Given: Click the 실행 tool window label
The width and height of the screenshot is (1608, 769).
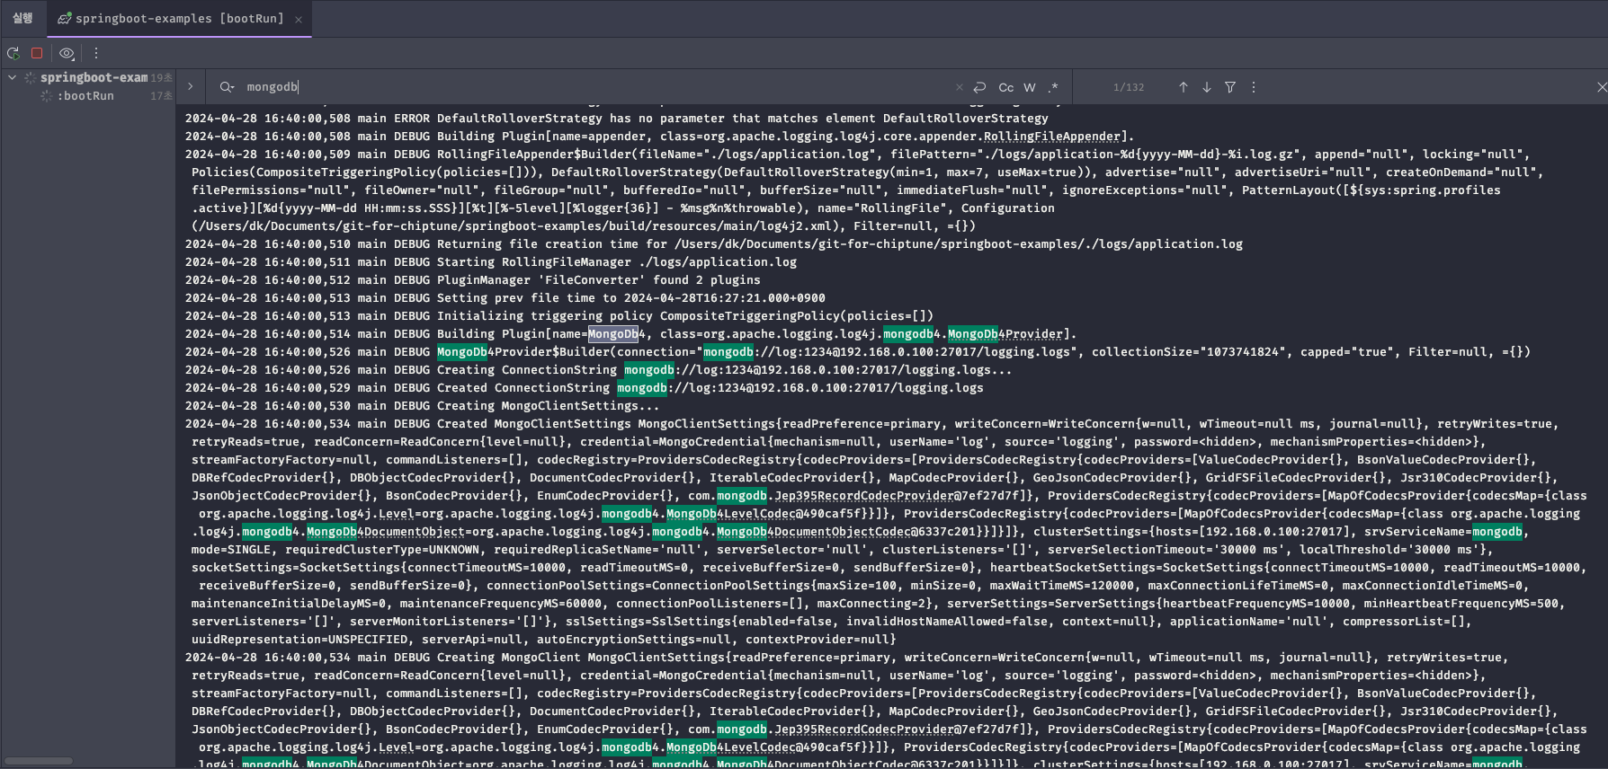Looking at the screenshot, I should click(x=22, y=18).
